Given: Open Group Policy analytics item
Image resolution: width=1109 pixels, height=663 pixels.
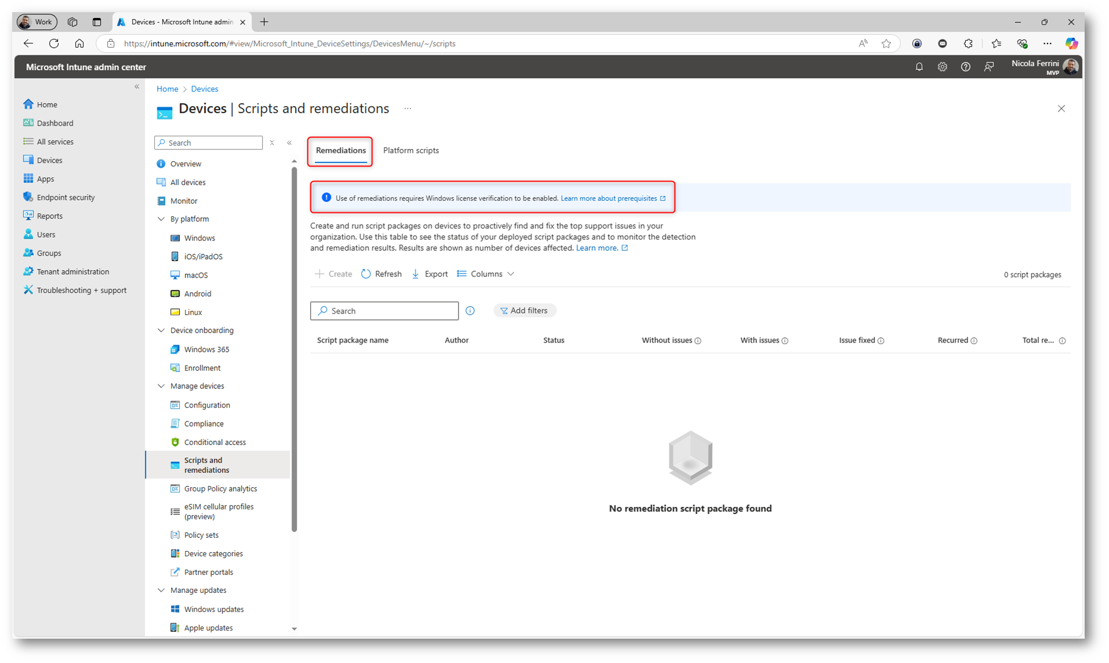Looking at the screenshot, I should (x=220, y=489).
